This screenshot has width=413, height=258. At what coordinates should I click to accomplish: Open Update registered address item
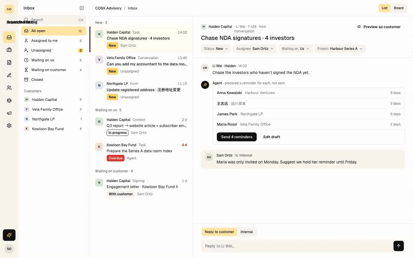click(141, 90)
